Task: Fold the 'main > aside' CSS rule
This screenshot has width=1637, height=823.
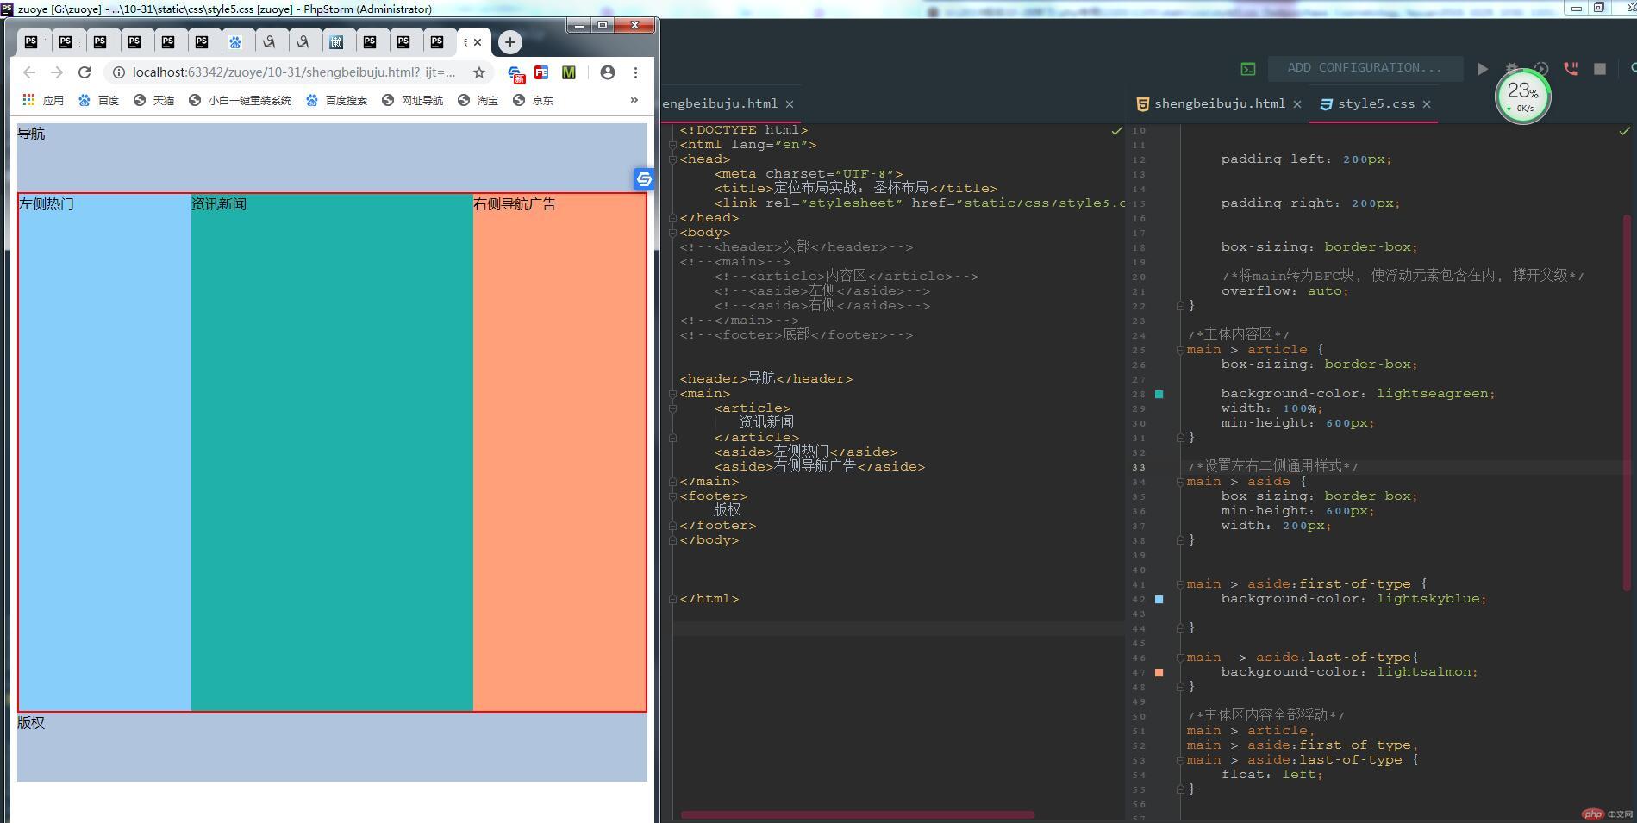Action: coord(1179,482)
